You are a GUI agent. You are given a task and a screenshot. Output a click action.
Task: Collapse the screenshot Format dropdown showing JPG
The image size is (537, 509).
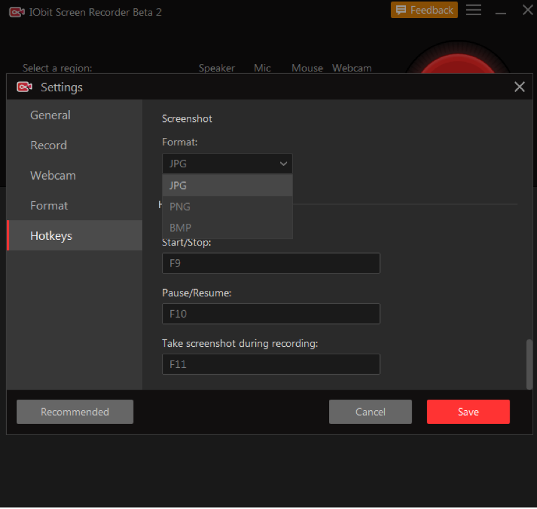[227, 163]
